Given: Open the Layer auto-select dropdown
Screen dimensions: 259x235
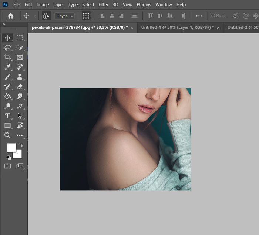Looking at the screenshot, I should click(x=65, y=16).
